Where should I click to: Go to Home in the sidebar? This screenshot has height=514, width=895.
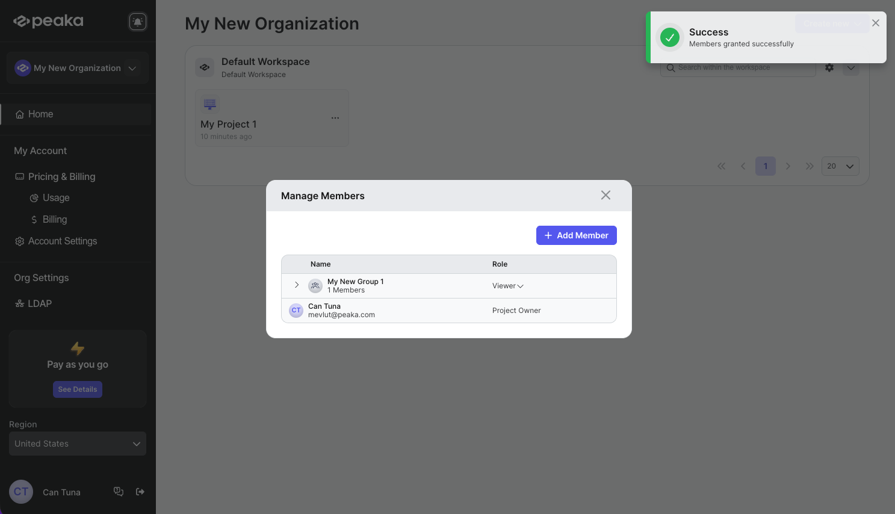(x=41, y=114)
